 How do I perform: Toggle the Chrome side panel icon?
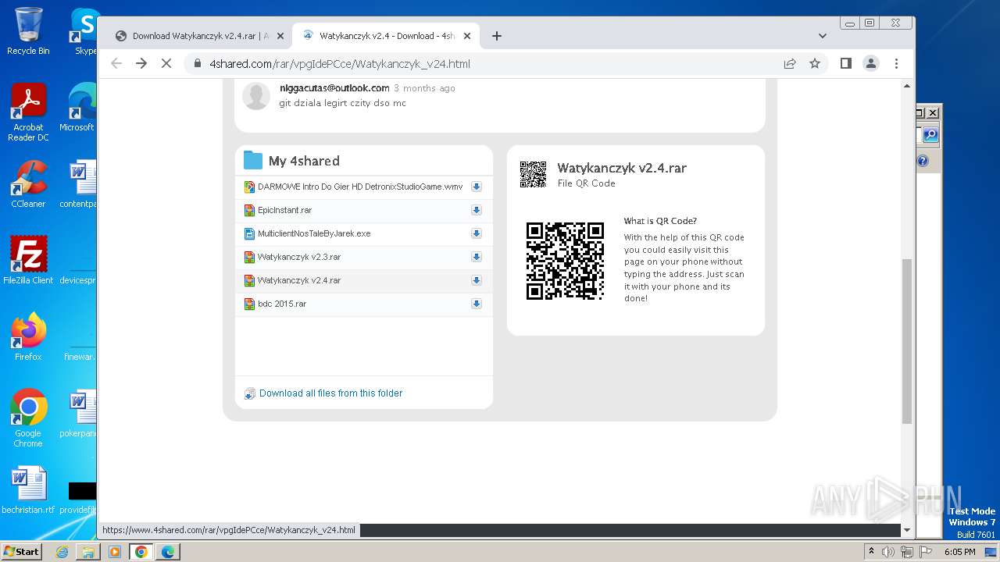pyautogui.click(x=846, y=63)
